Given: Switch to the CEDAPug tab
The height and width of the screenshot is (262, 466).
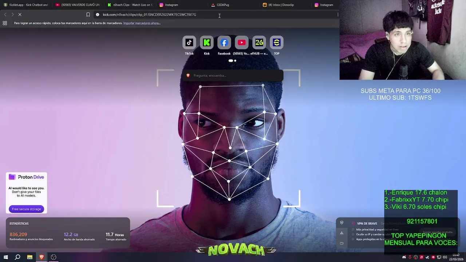Looking at the screenshot, I should pyautogui.click(x=234, y=5).
